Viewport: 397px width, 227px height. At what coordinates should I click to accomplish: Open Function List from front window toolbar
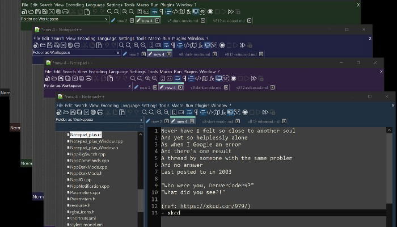click(x=223, y=112)
